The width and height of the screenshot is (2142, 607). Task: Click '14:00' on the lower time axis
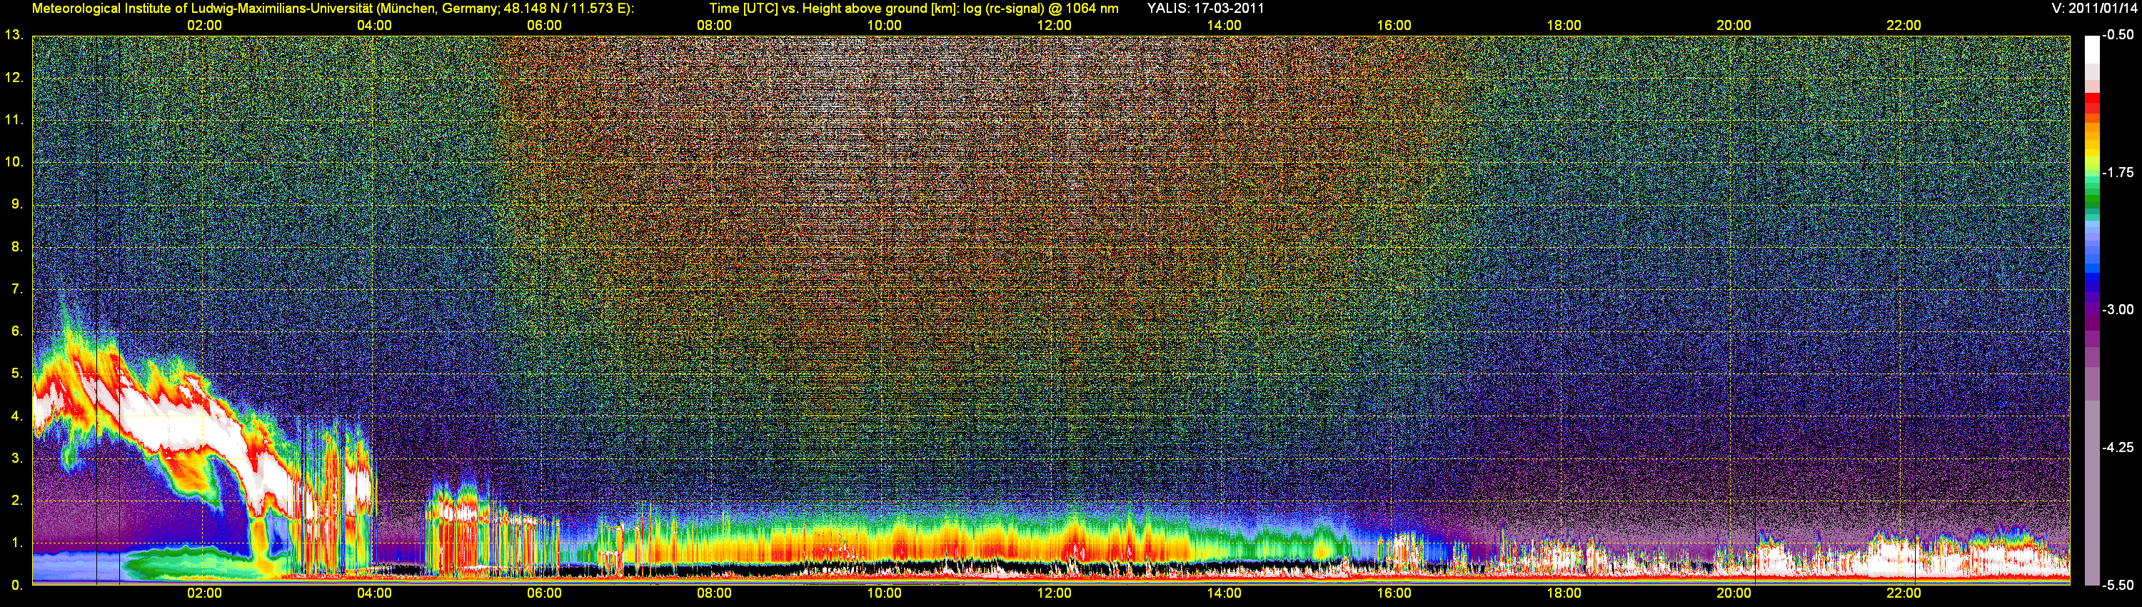pyautogui.click(x=1224, y=593)
